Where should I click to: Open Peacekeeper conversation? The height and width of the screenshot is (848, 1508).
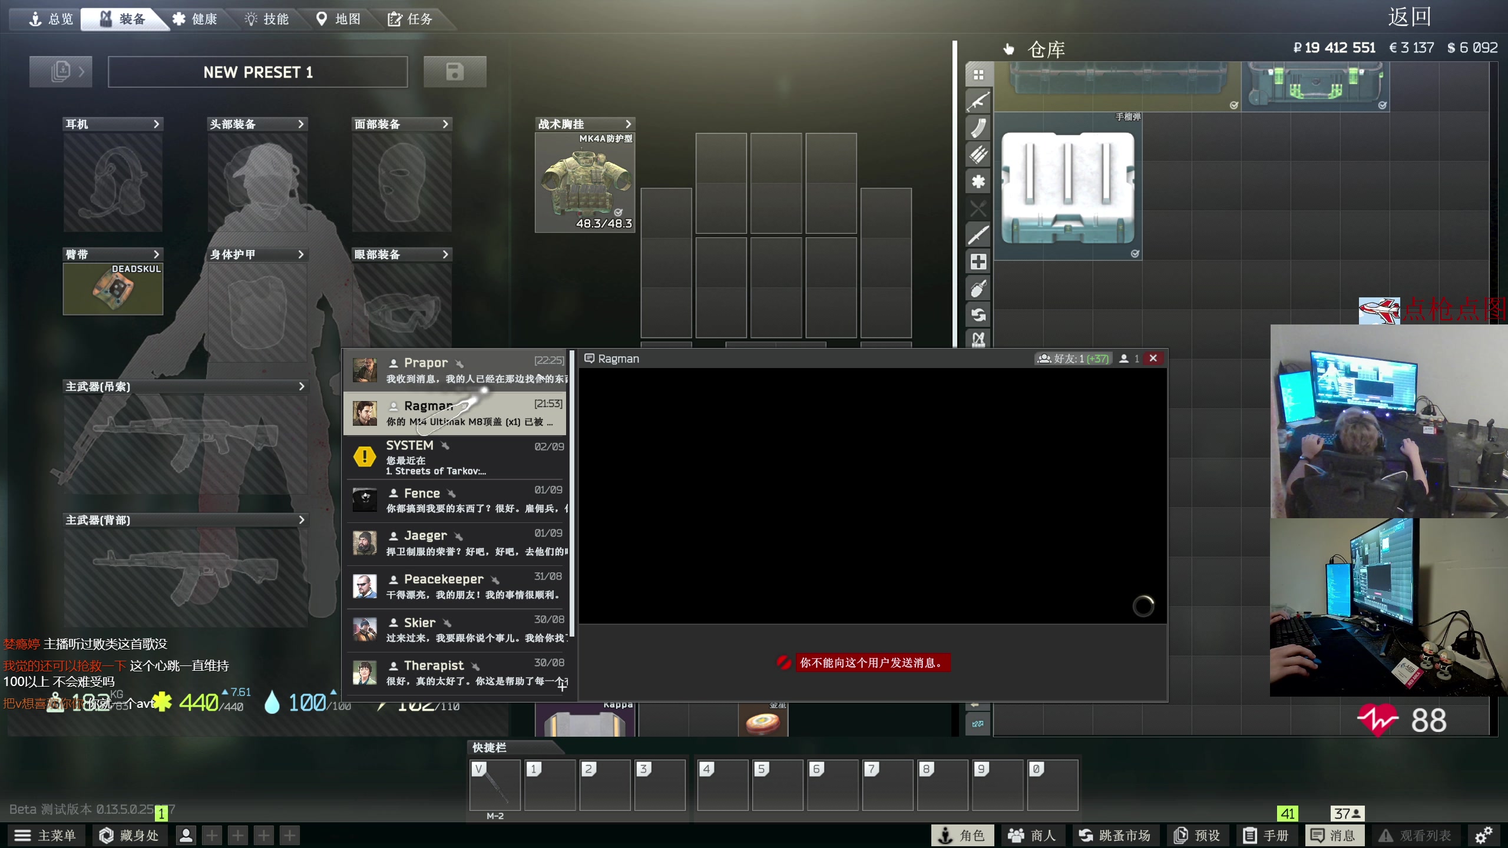click(455, 587)
